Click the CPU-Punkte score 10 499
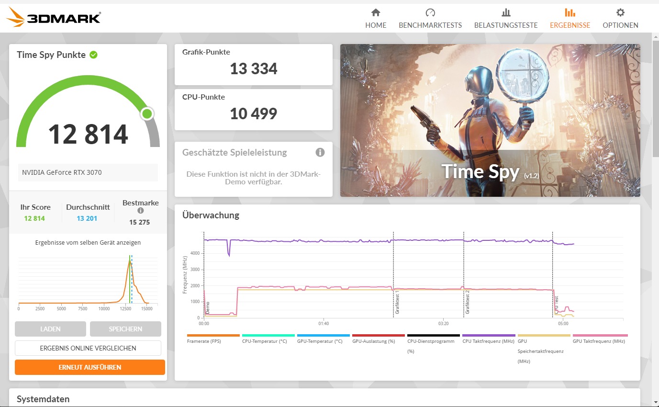Viewport: 659px width, 407px height. click(254, 114)
